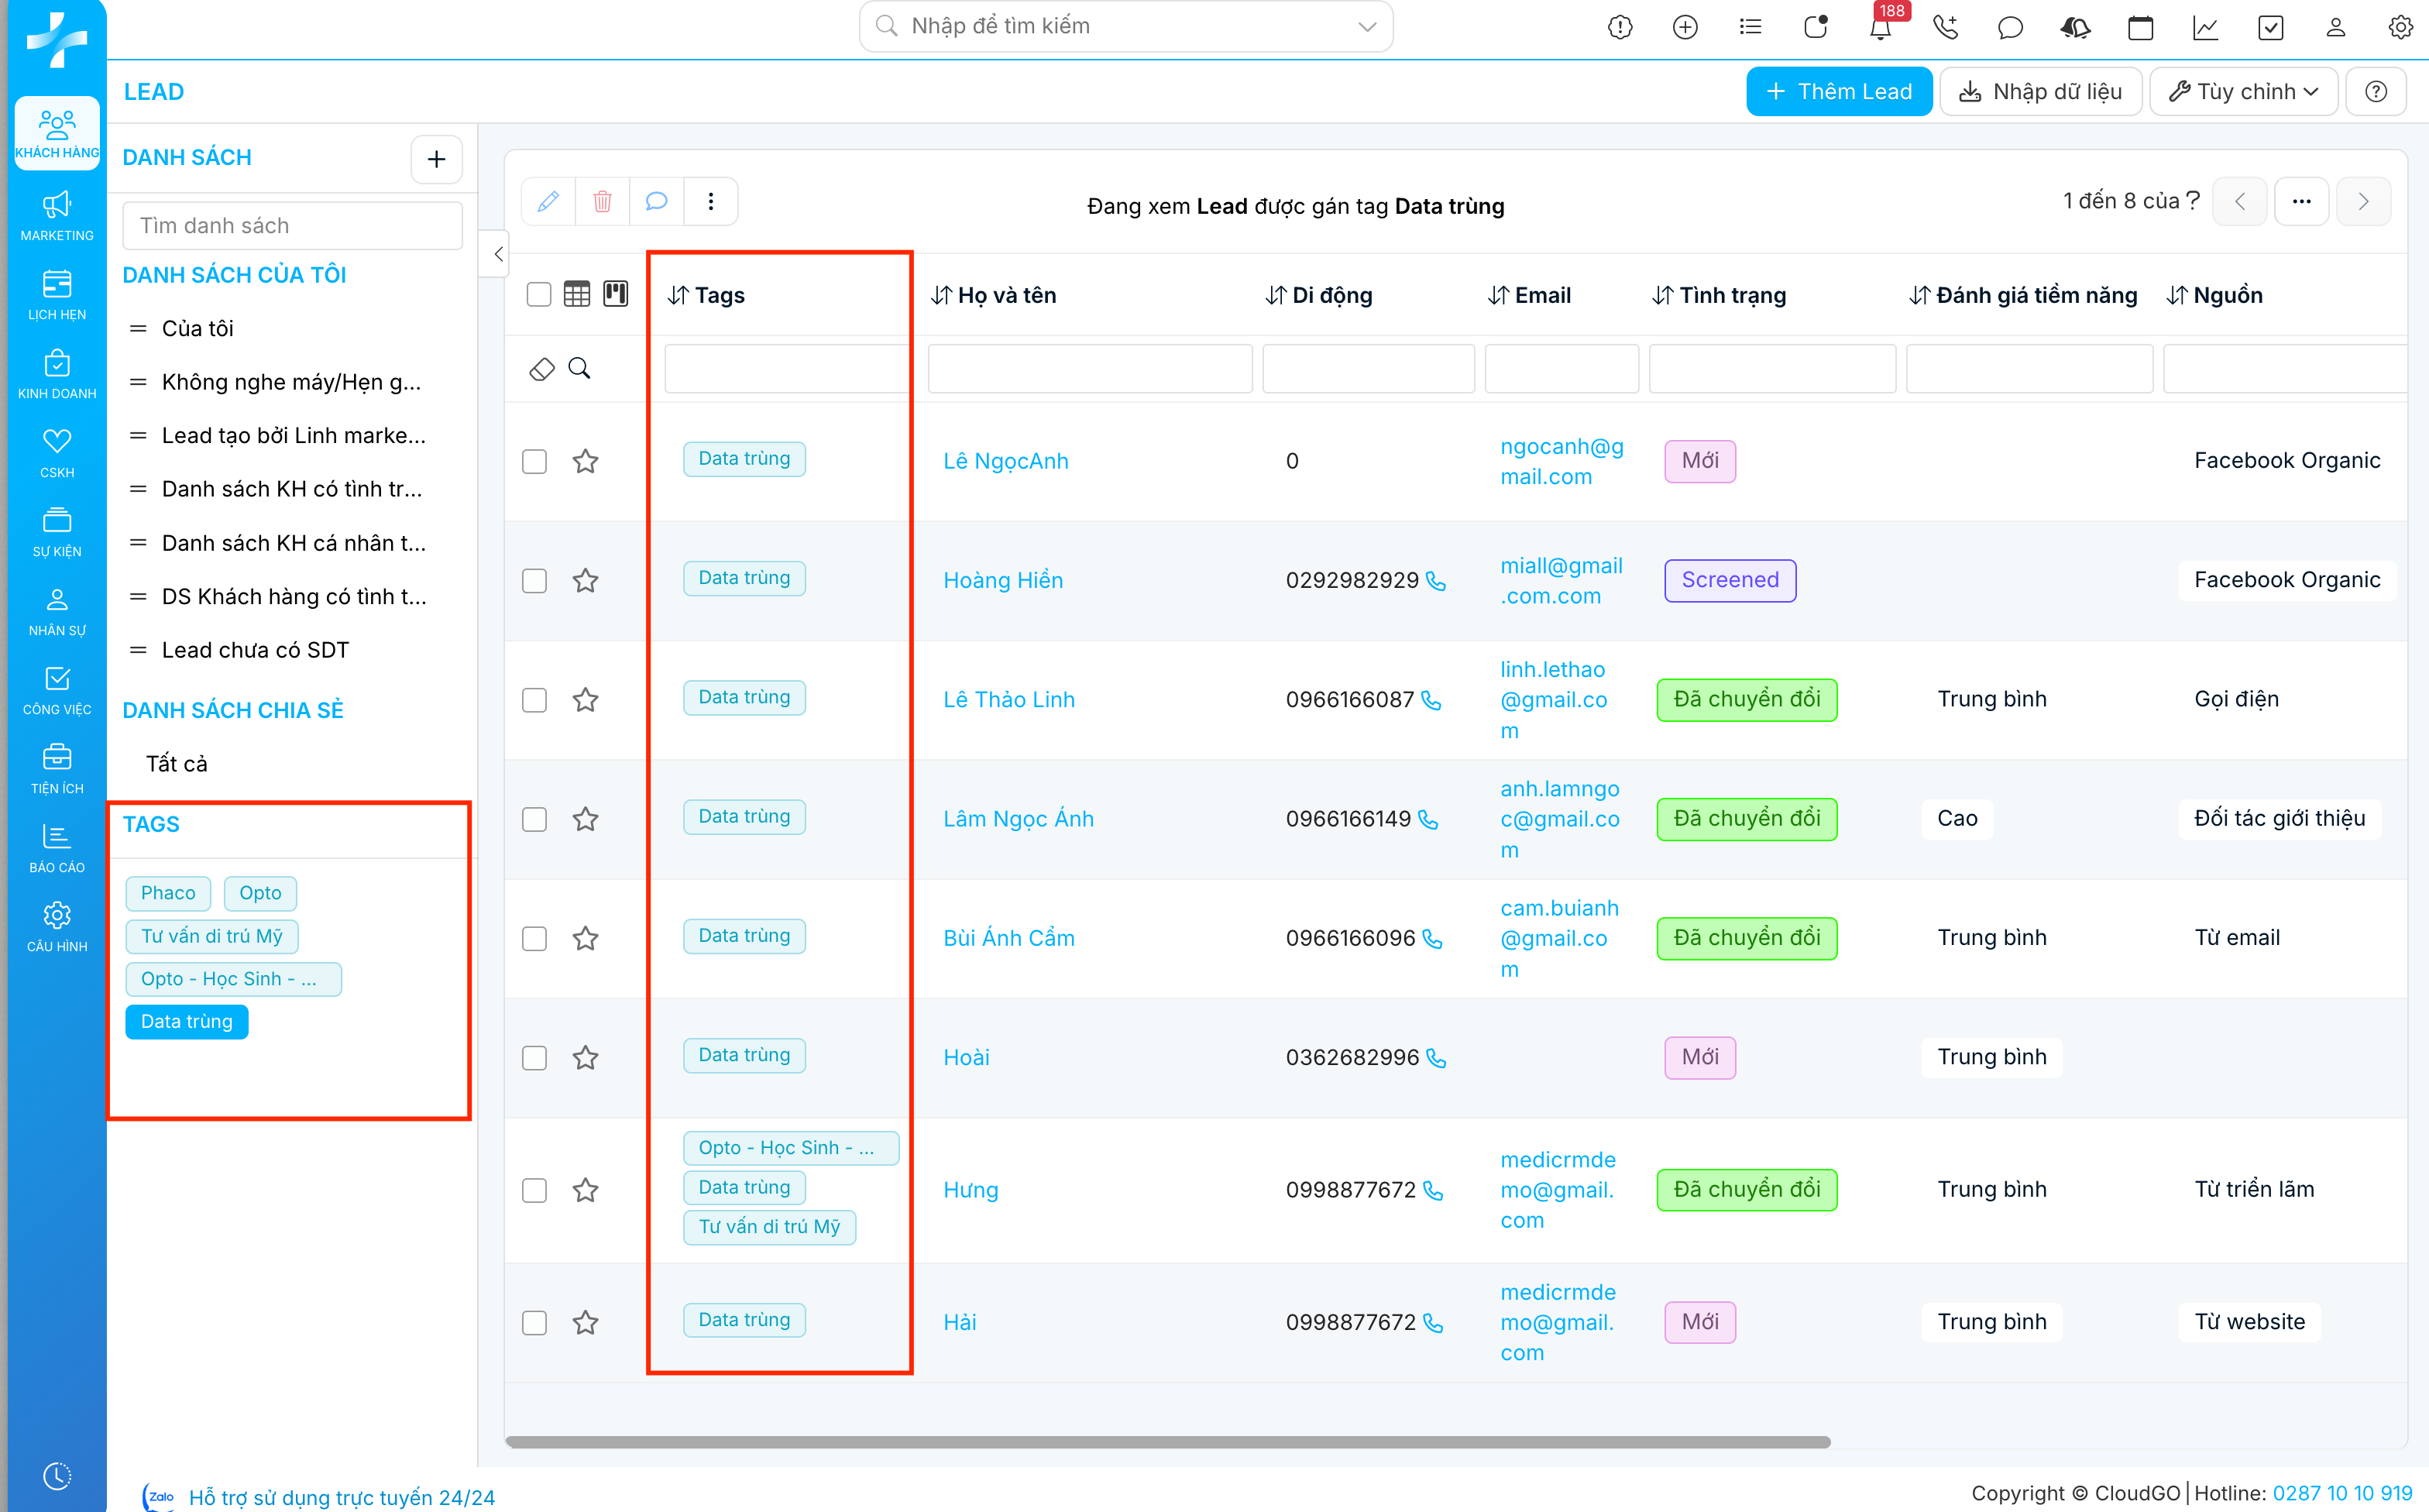
Task: Open the Marketing module in sidebar
Action: (57, 215)
